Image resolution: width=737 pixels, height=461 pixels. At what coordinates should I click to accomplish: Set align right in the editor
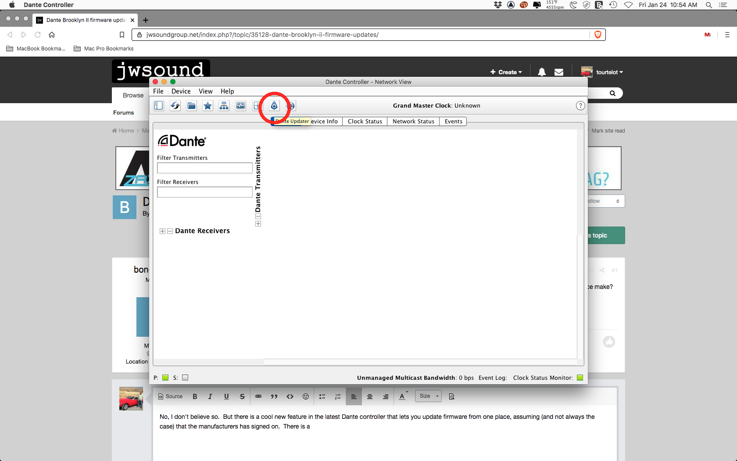pyautogui.click(x=386, y=396)
